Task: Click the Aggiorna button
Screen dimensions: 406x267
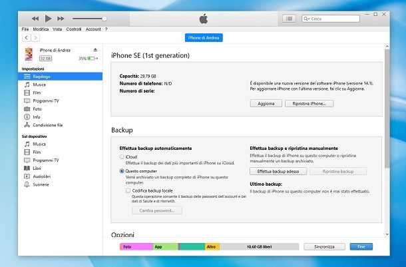Action: click(266, 104)
